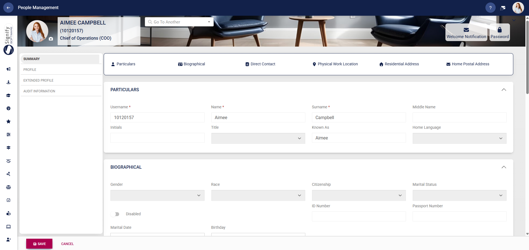Viewport: 529px width, 250px height.
Task: Open announcements via the megaphone sidebar icon
Action: coord(8,69)
